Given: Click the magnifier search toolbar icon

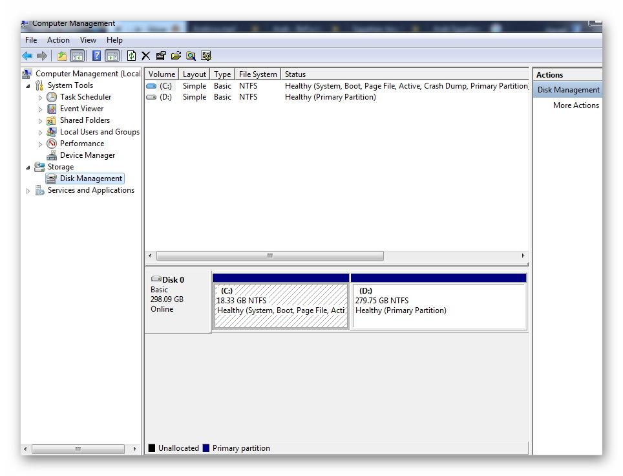Looking at the screenshot, I should tap(191, 56).
